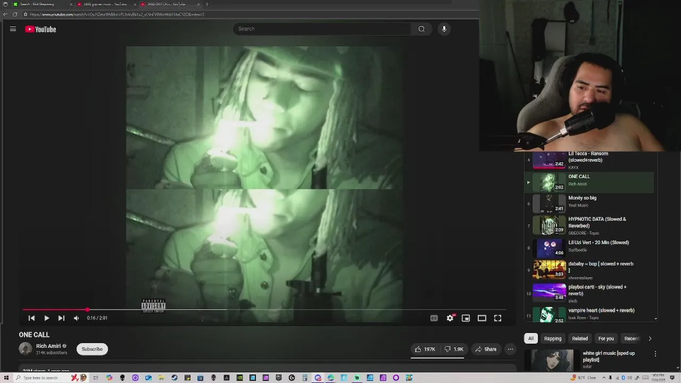Close the Kick Streaming browser tab
681x383 pixels.
click(x=71, y=4)
